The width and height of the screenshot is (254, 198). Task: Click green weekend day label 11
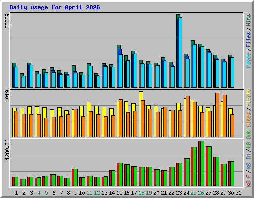point(89,193)
